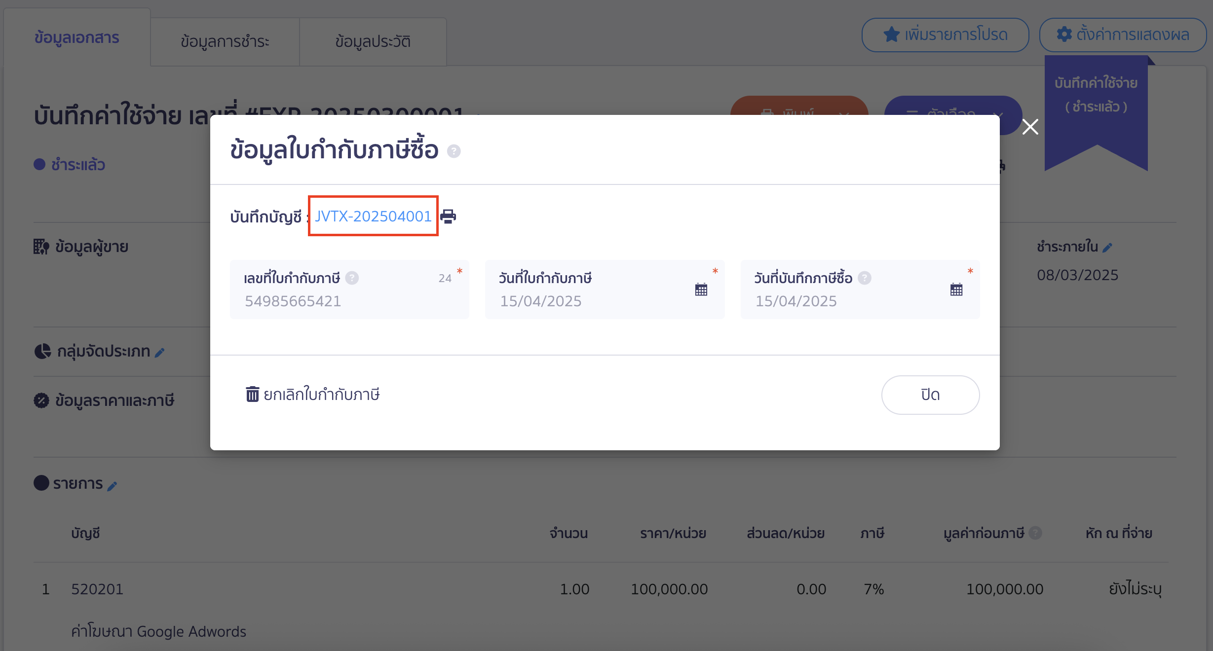The image size is (1213, 651).
Task: Click the tax invoice number field 54985665421
Action: (x=349, y=289)
